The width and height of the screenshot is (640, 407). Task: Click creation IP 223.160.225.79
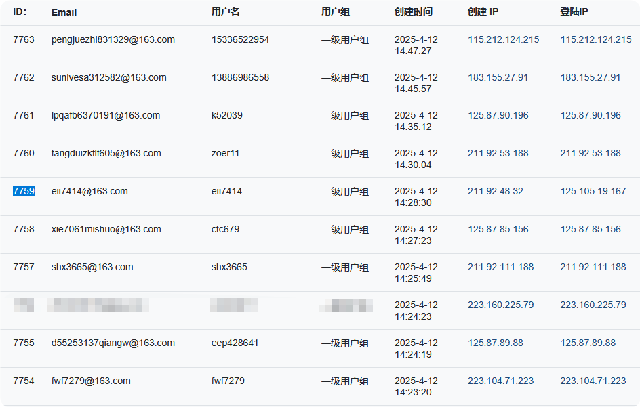[x=500, y=305]
